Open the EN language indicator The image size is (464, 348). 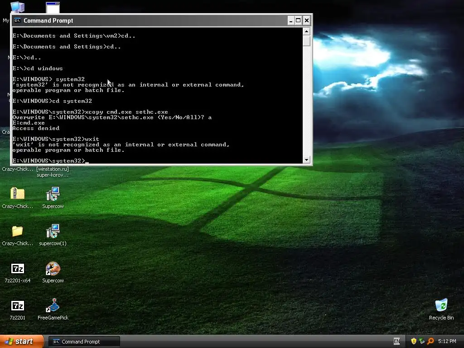pos(396,341)
